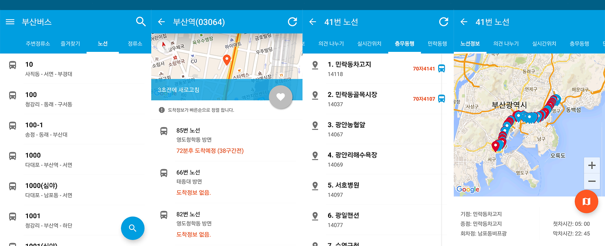This screenshot has height=246, width=605.
Task: Zoom out on the route map
Action: click(592, 181)
